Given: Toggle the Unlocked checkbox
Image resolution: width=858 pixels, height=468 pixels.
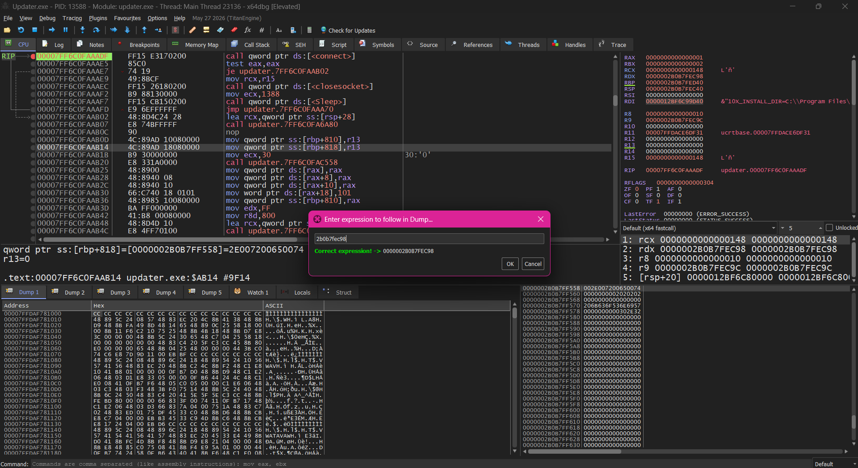Looking at the screenshot, I should pyautogui.click(x=829, y=228).
